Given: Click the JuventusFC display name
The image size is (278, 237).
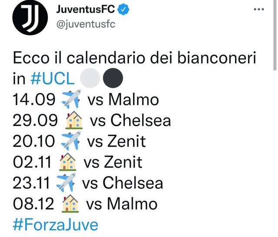Looking at the screenshot, I should [86, 9].
